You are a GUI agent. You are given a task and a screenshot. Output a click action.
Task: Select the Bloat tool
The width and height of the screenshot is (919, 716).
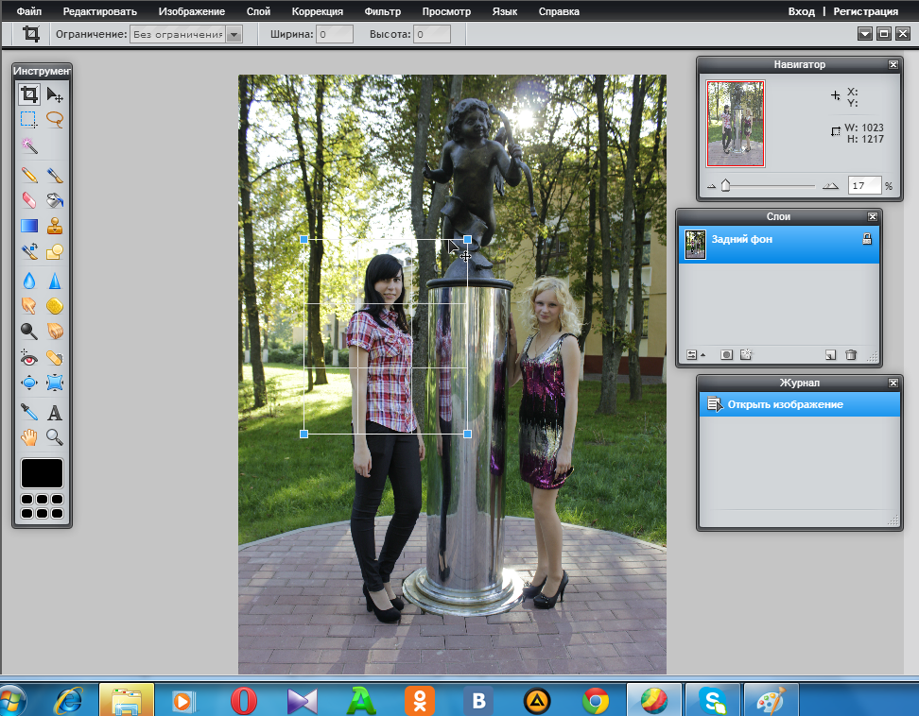[28, 383]
